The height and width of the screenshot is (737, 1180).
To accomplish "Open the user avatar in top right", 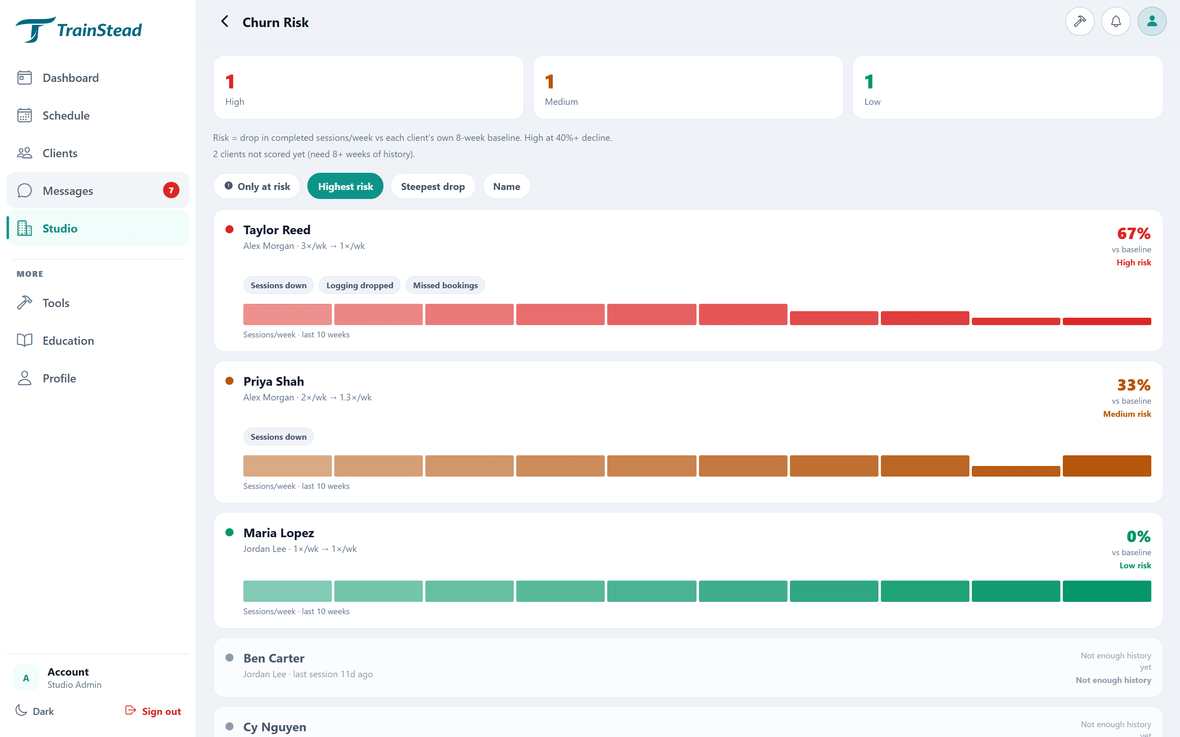I will tap(1152, 21).
